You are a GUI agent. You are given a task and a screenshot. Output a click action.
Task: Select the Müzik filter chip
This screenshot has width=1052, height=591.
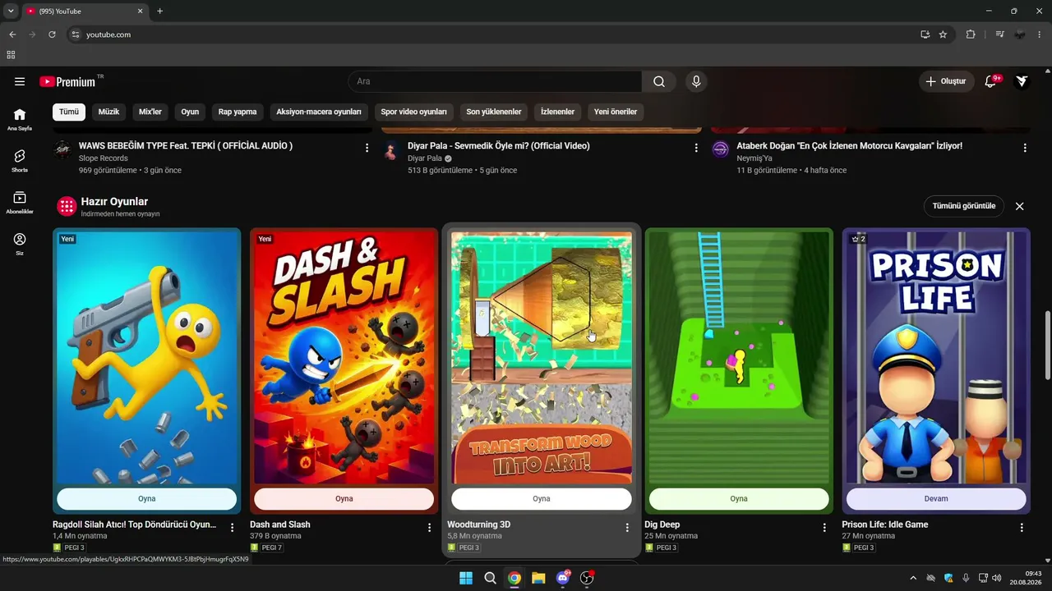coord(109,112)
